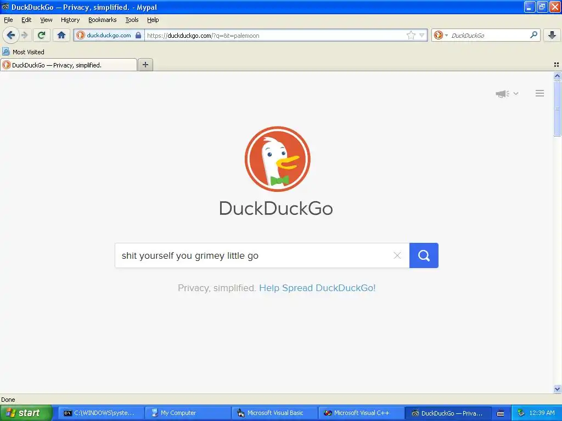Switch to C:\WINDOWS\system command prompt taskbar item
This screenshot has height=421, width=562.
click(101, 413)
